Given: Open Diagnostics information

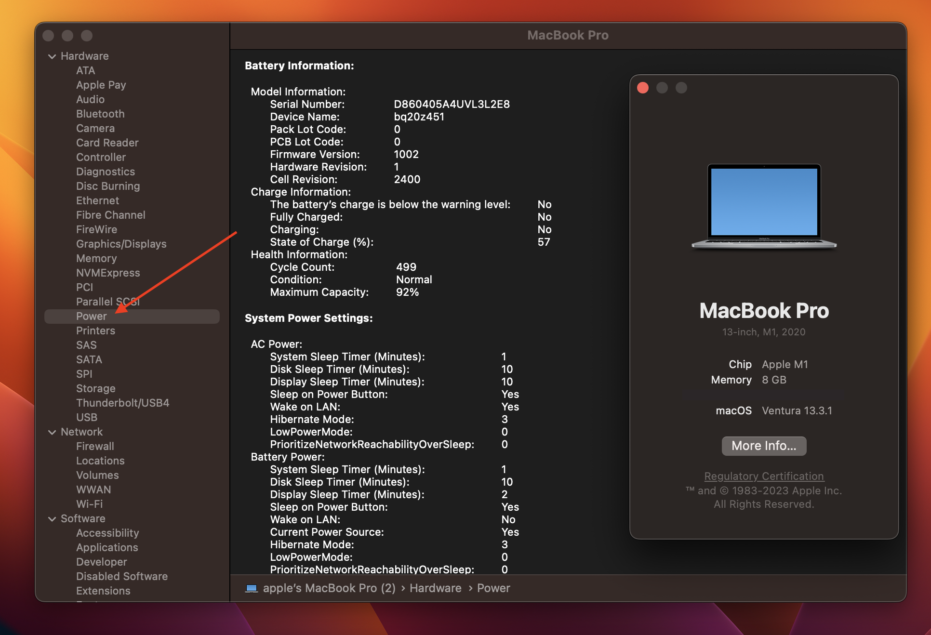Looking at the screenshot, I should 106,172.
